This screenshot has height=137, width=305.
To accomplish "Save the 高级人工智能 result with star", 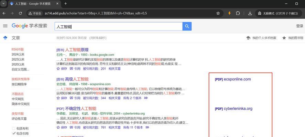I will click(62, 98).
